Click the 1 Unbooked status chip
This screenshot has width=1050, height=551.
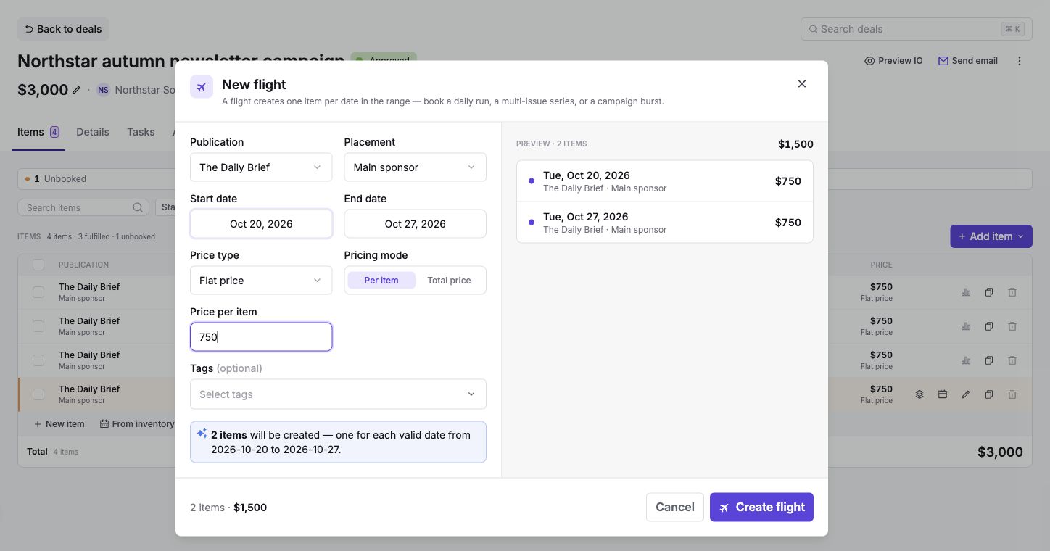[x=56, y=179]
